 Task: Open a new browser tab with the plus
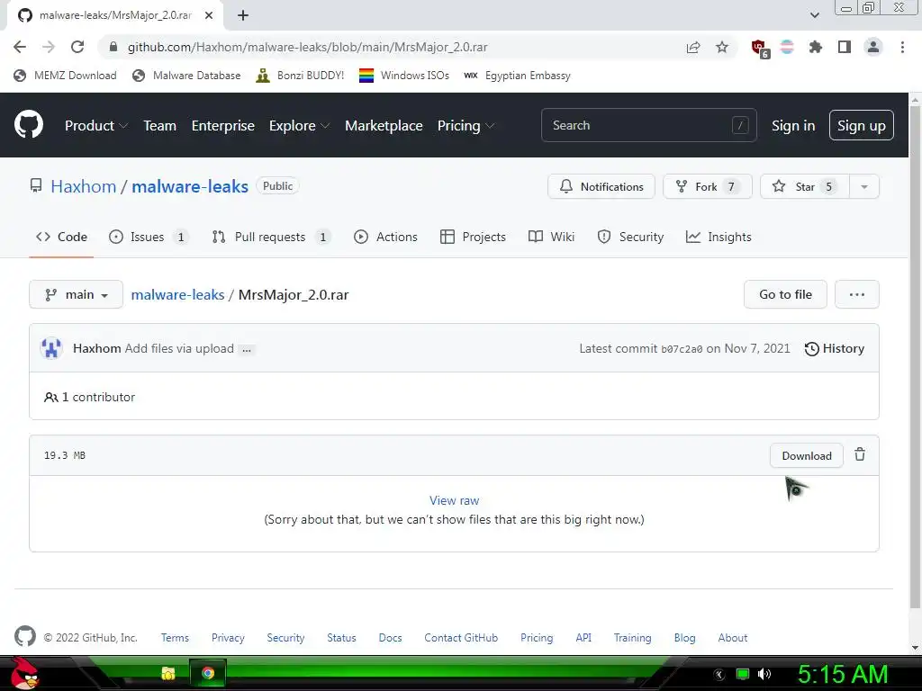coord(243,15)
